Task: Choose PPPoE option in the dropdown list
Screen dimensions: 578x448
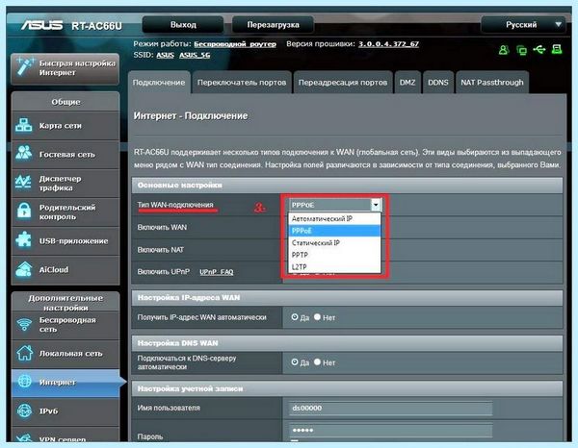Action: pyautogui.click(x=334, y=231)
